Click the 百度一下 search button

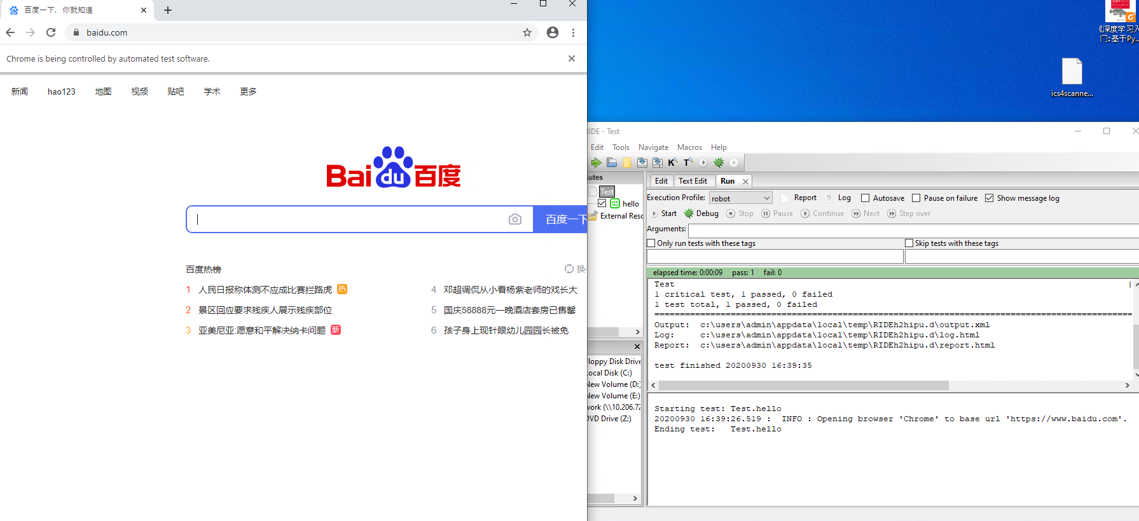pos(560,219)
